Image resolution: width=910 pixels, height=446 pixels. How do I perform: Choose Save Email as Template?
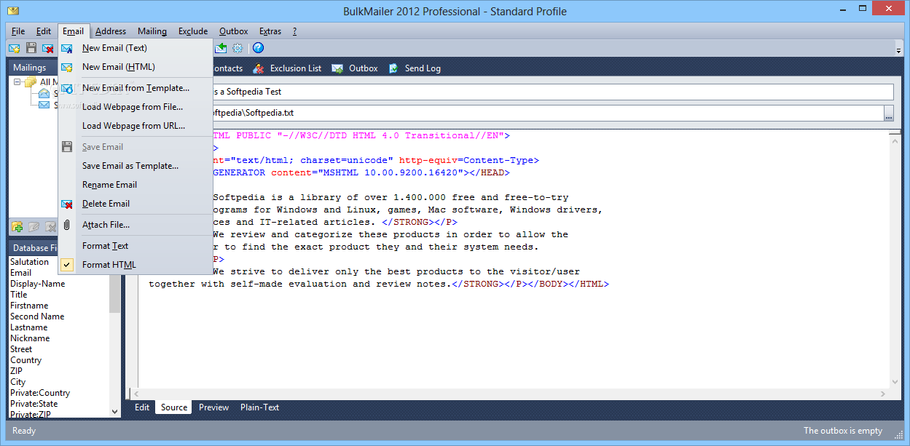click(136, 166)
